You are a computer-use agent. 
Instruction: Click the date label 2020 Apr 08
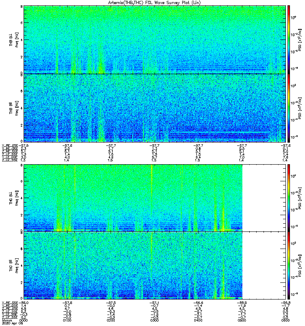[13, 323]
